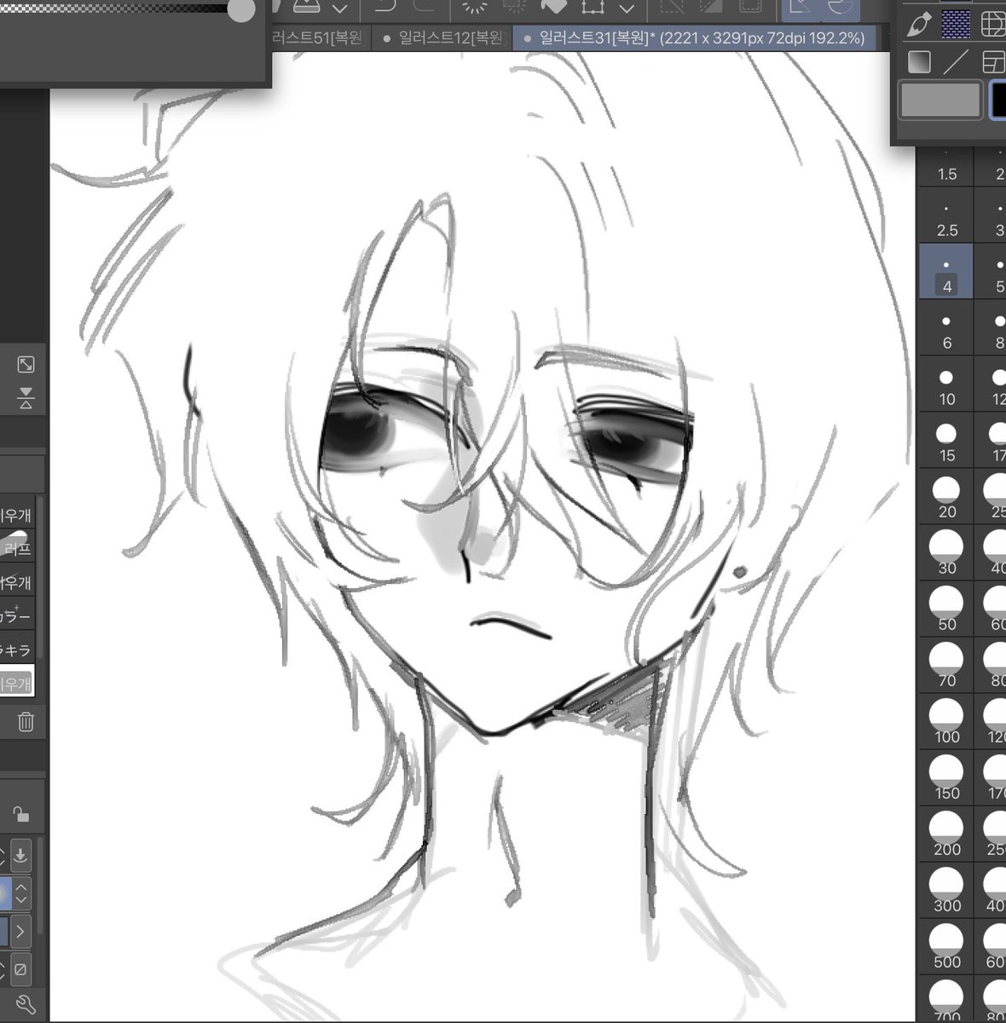Click the Show border of selected area icon
This screenshot has width=1006, height=1023.
coord(749,8)
